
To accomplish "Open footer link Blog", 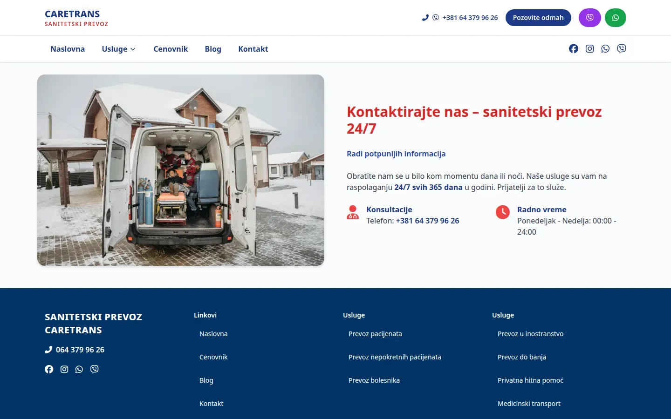I will [x=206, y=380].
